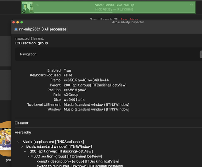Click the green zoom button of Accessibility Inspector
Image resolution: width=202 pixels, height=167 pixels.
coord(21,22)
